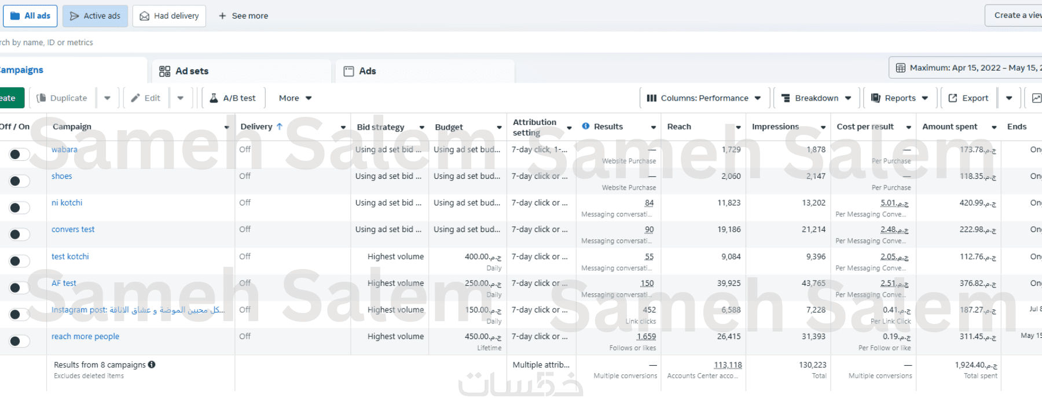The image size is (1042, 405).
Task: Click the Edit button
Action: 146,98
